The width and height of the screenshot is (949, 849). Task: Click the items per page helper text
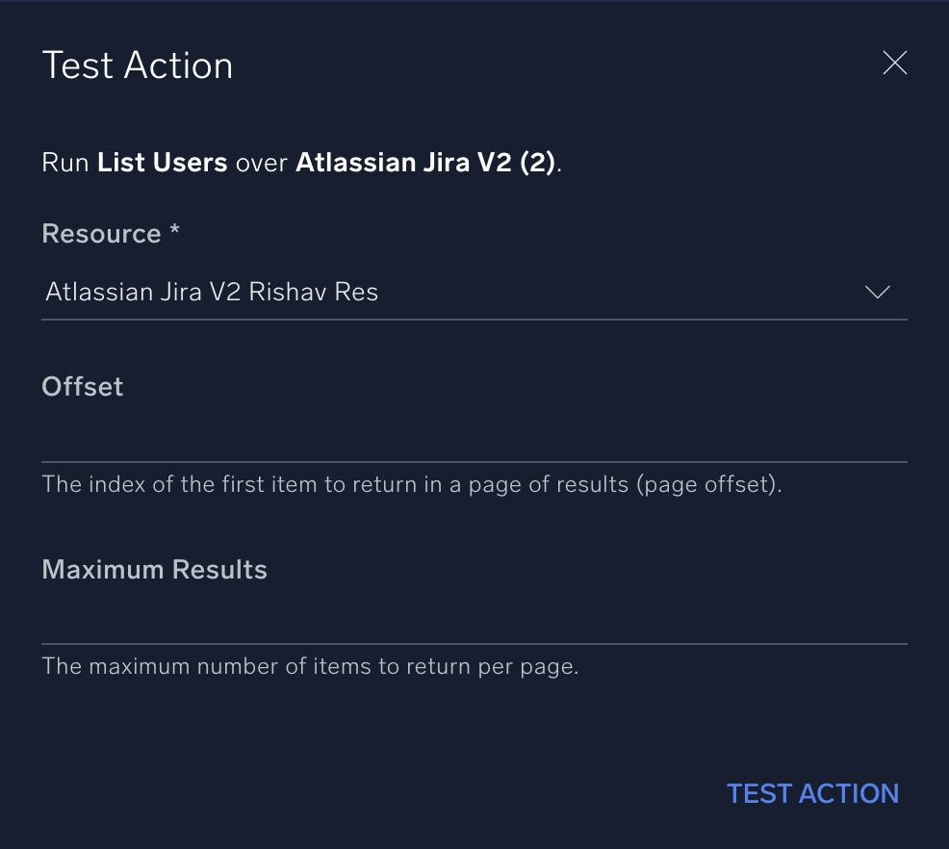tap(308, 666)
